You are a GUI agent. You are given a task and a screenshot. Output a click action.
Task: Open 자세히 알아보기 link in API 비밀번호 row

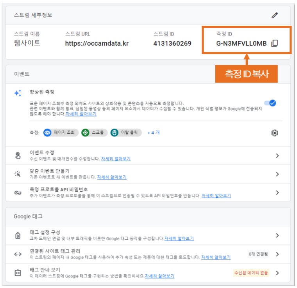tap(216, 196)
